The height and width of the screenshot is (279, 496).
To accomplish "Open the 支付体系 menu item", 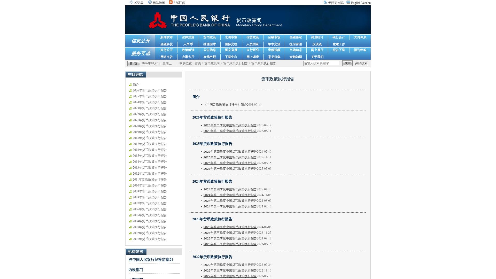I will 360,37.
